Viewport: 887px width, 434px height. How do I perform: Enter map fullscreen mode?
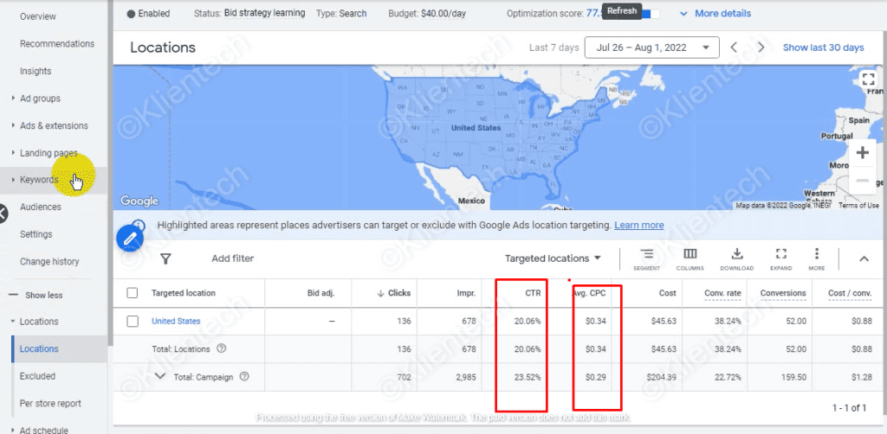tap(868, 80)
